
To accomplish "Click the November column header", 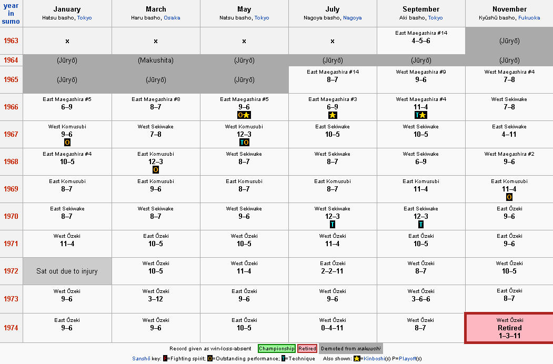I will pyautogui.click(x=509, y=13).
